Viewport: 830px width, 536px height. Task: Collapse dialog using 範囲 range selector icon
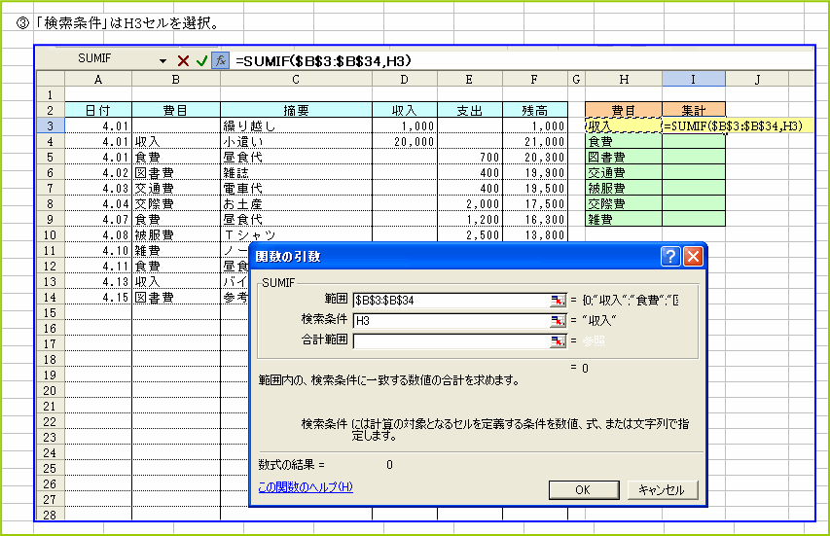pyautogui.click(x=558, y=301)
